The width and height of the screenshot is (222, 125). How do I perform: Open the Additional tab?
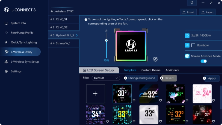(x=172, y=70)
